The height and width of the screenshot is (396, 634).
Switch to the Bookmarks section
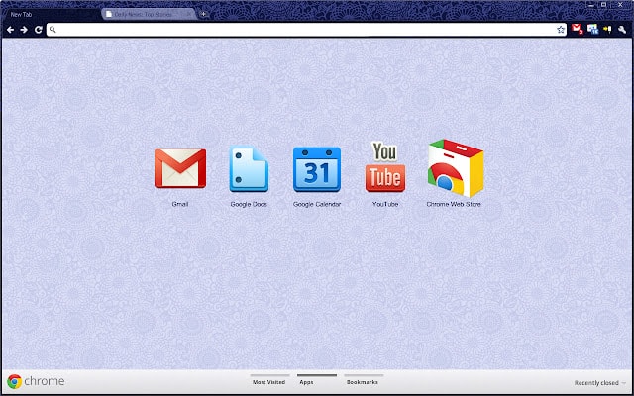pos(363,380)
